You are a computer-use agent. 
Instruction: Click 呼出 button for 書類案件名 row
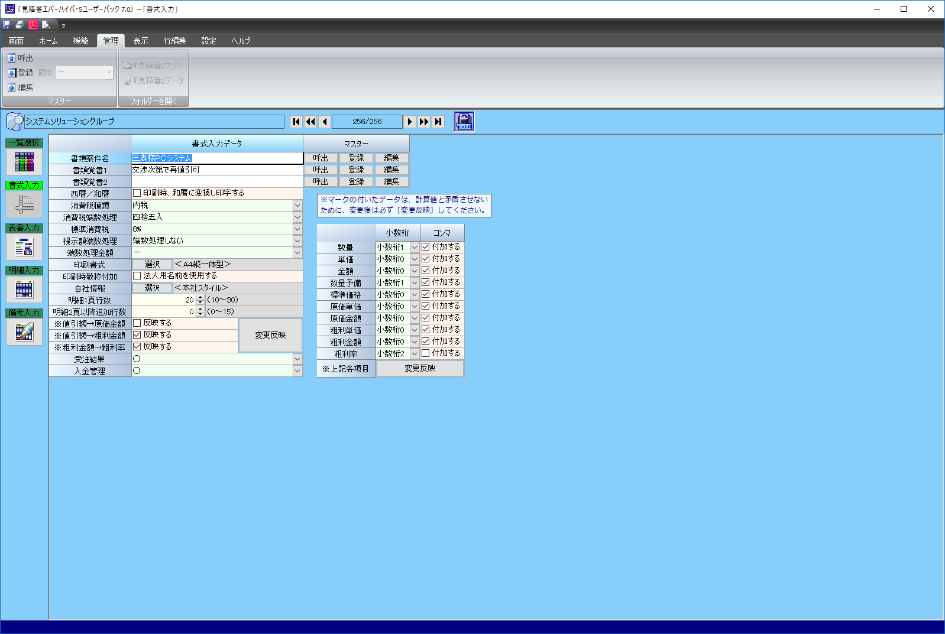[x=321, y=158]
